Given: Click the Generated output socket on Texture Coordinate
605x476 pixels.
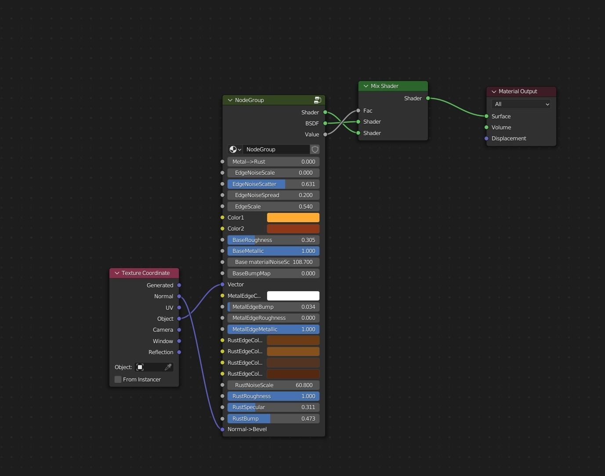Looking at the screenshot, I should pos(179,285).
